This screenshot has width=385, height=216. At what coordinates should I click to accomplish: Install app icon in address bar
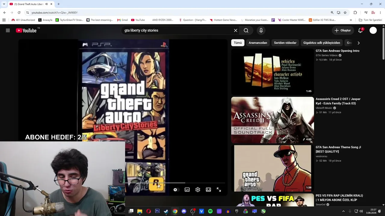click(x=339, y=13)
